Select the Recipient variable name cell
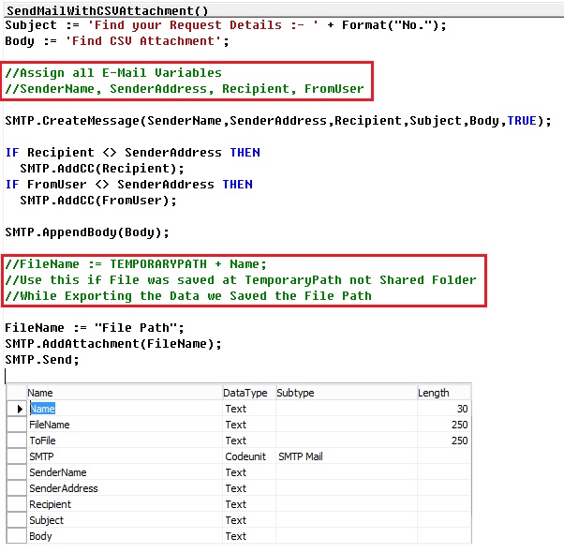The image size is (564, 553). point(51,504)
